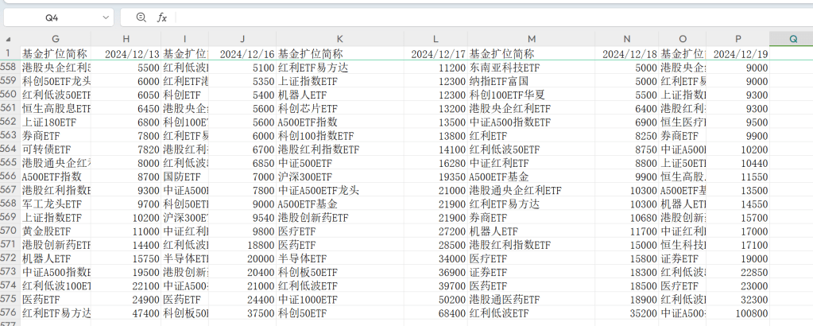Select column K header

339,39
